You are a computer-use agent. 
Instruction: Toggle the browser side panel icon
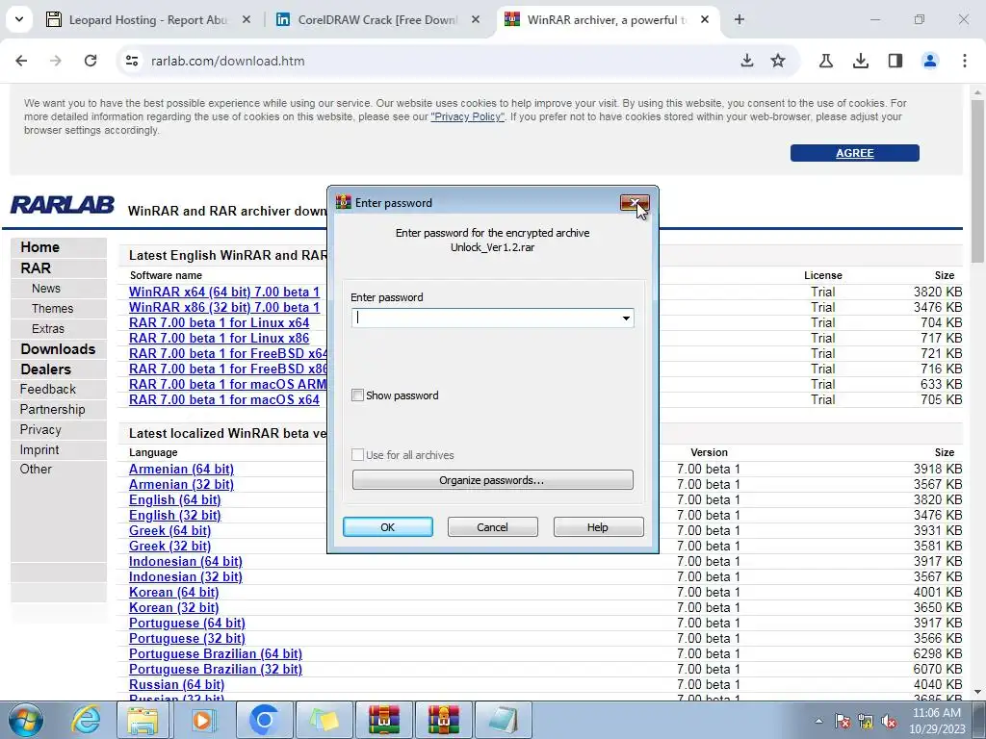(895, 61)
